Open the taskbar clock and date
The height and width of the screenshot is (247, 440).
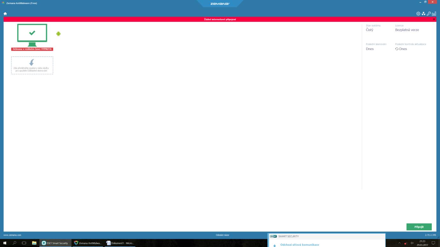click(x=422, y=243)
